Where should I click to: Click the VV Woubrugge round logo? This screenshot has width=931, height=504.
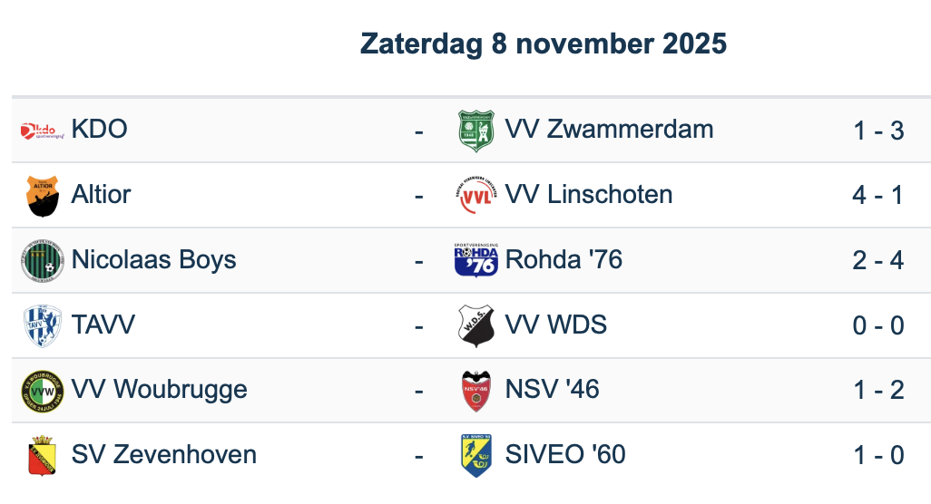pos(42,391)
